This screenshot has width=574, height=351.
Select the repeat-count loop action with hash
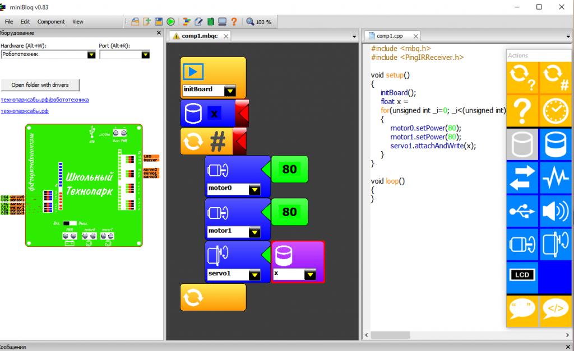pyautogui.click(x=556, y=78)
